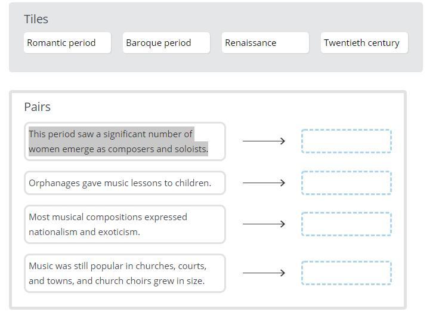Click the Pairs heading
This screenshot has width=442, height=321.
(38, 107)
